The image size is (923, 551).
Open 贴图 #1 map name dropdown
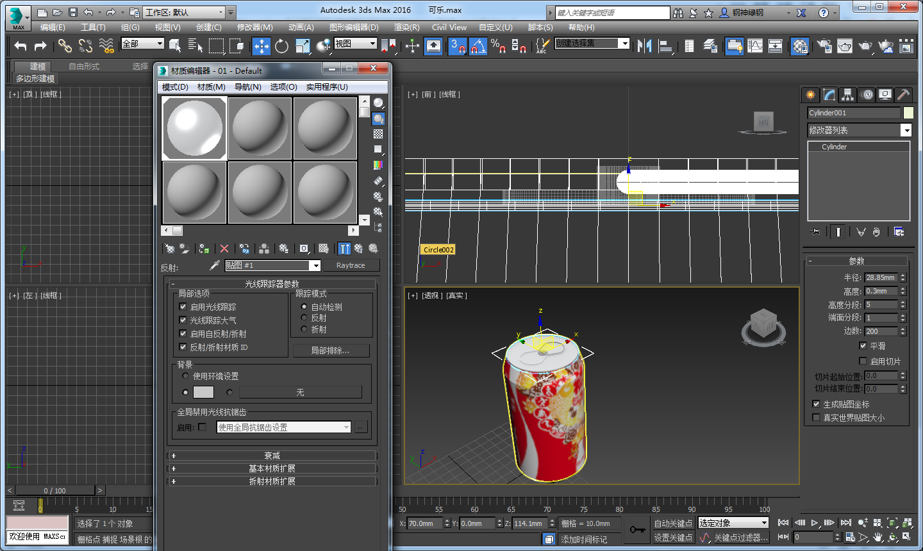click(272, 265)
